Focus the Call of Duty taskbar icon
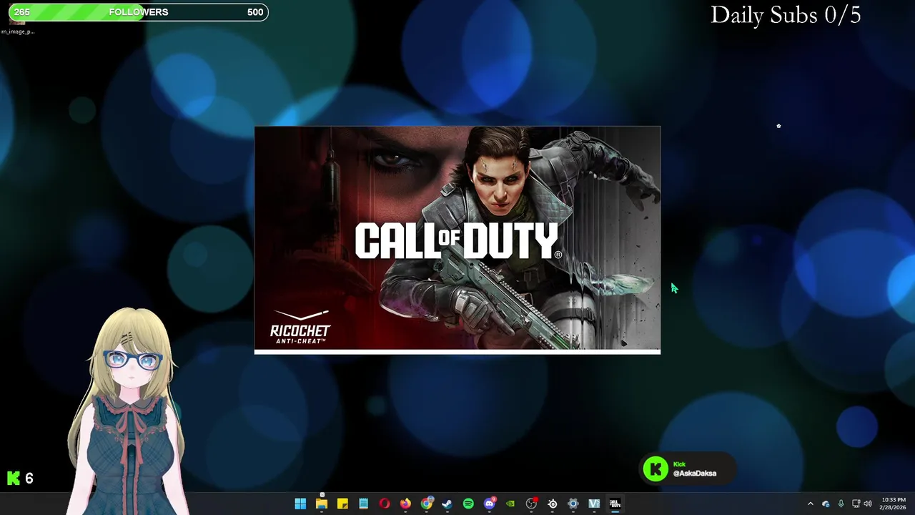The image size is (915, 515). (x=615, y=504)
